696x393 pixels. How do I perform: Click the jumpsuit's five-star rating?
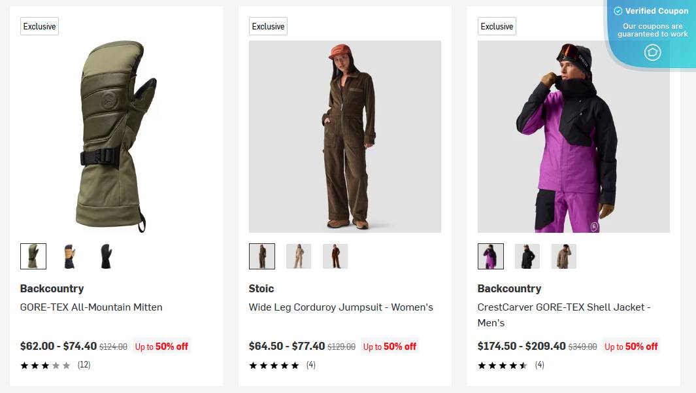tap(274, 365)
